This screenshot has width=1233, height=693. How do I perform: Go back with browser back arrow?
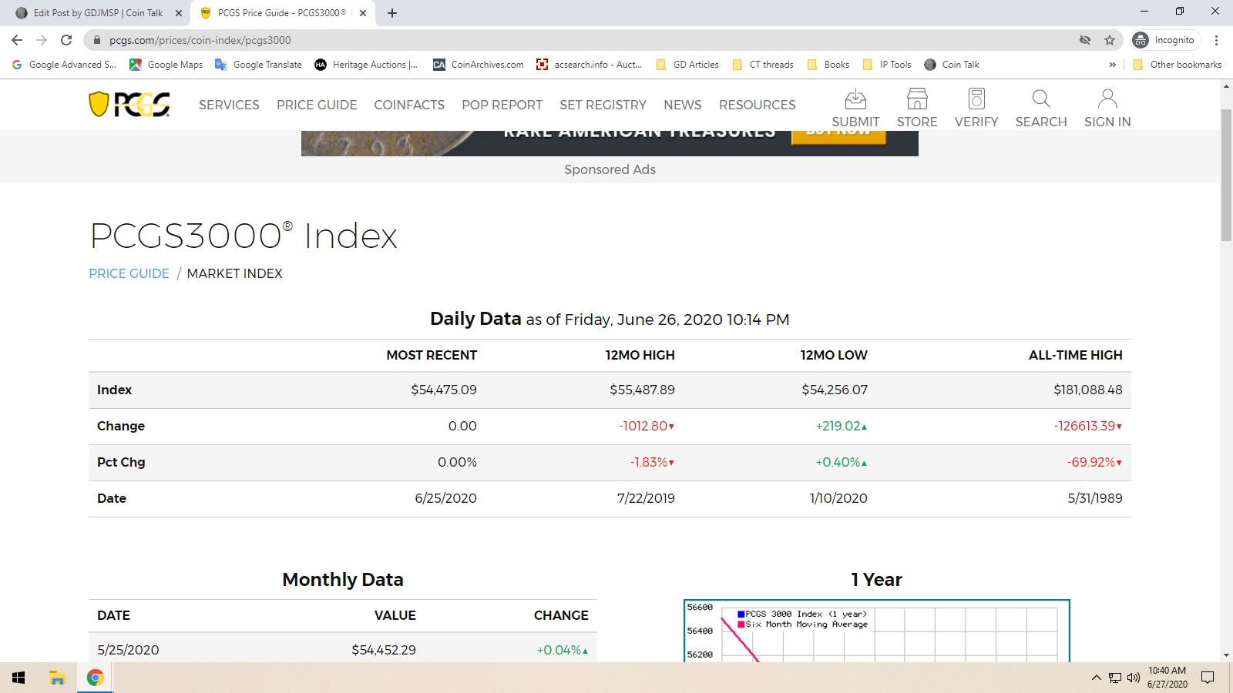coord(17,40)
